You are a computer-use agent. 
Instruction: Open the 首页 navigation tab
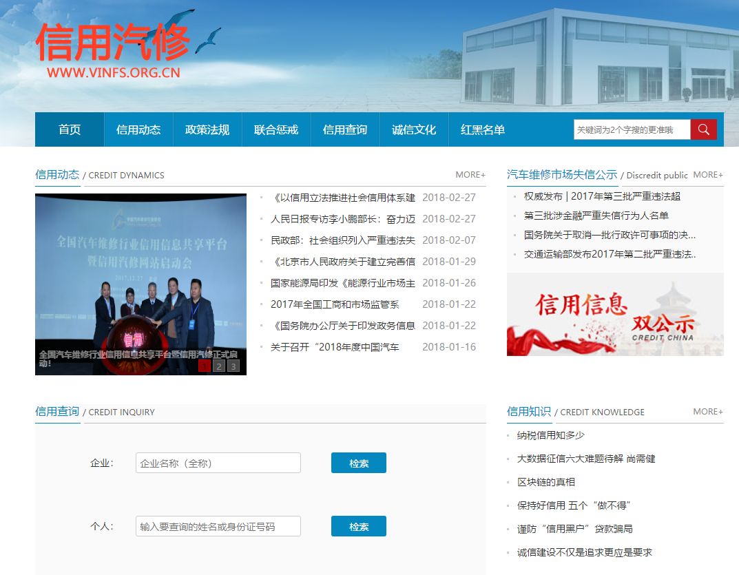[69, 129]
